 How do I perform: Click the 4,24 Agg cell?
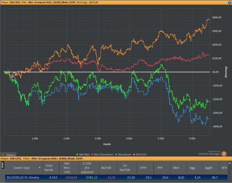[x=198, y=177]
